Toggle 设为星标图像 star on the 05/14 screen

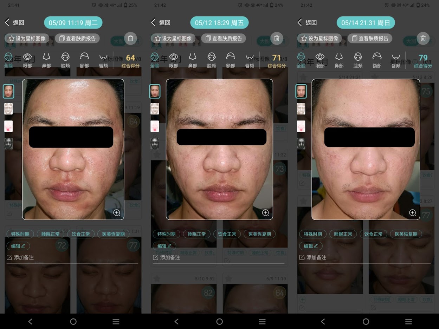click(319, 38)
